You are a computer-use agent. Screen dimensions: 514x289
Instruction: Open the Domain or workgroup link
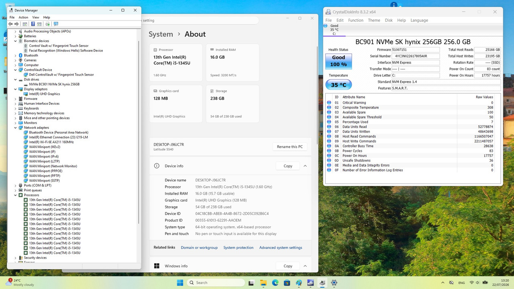199,248
